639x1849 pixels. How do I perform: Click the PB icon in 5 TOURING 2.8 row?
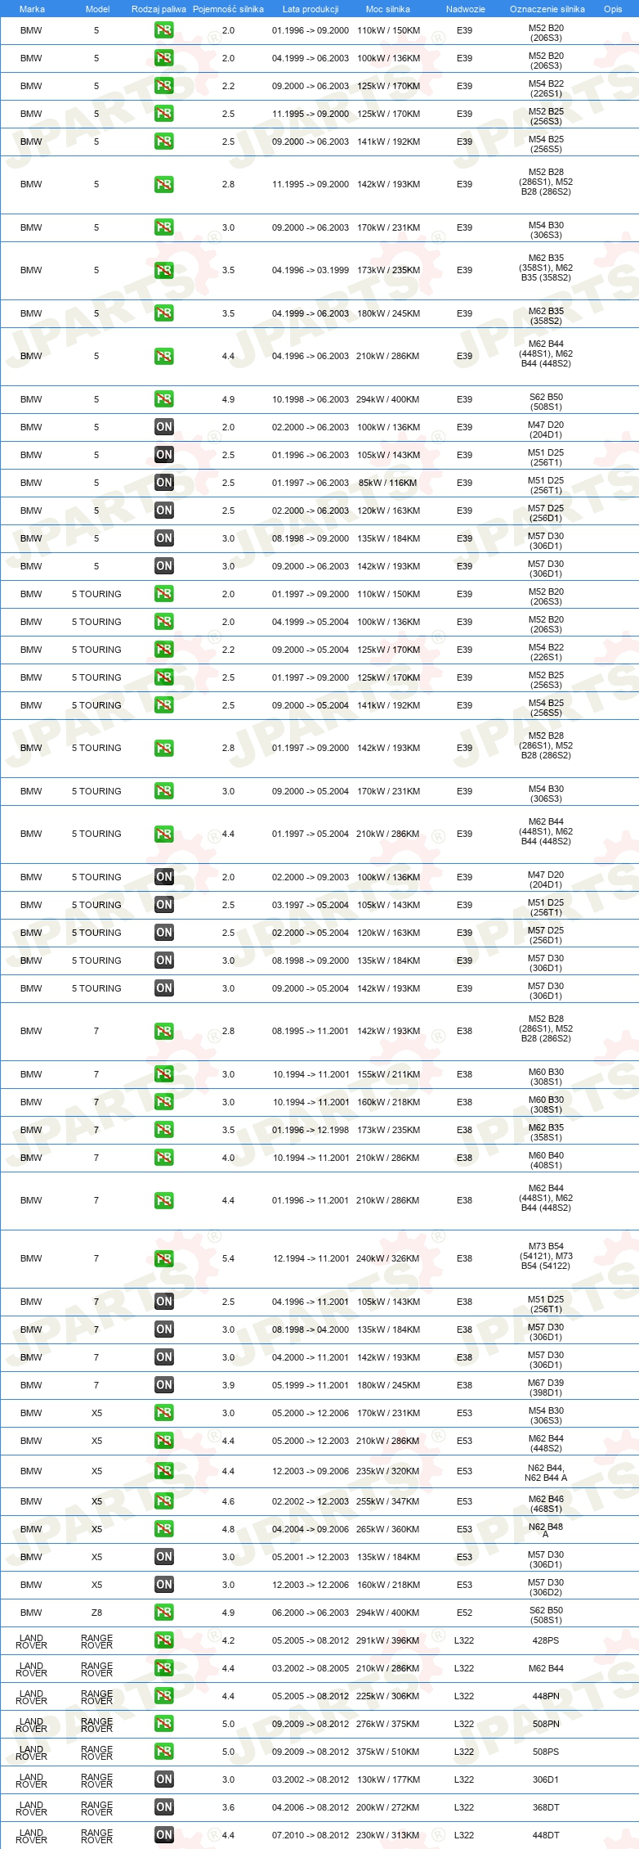coord(164,749)
